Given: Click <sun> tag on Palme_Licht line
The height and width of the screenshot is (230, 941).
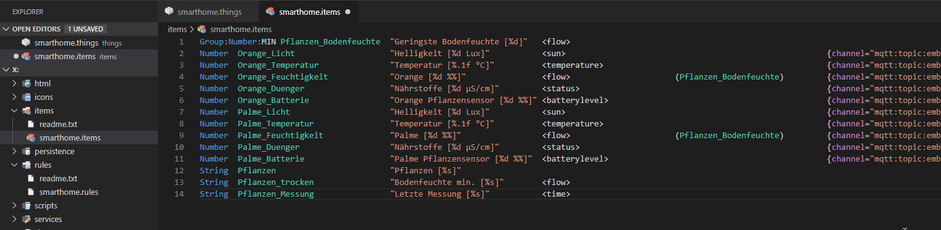Looking at the screenshot, I should click(x=553, y=112).
